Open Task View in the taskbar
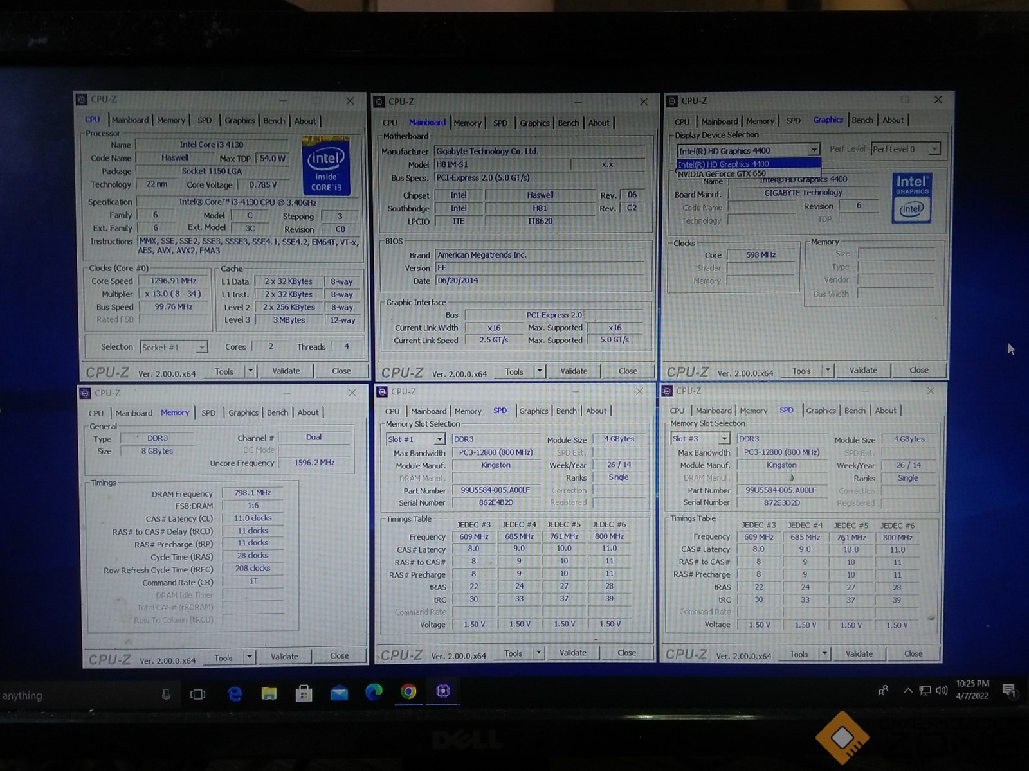Image resolution: width=1029 pixels, height=771 pixels. [x=198, y=694]
